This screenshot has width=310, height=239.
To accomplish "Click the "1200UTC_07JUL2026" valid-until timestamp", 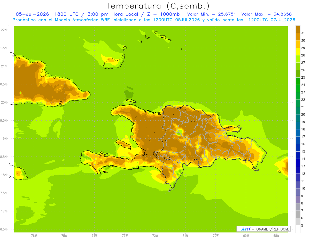I will coord(272,20).
